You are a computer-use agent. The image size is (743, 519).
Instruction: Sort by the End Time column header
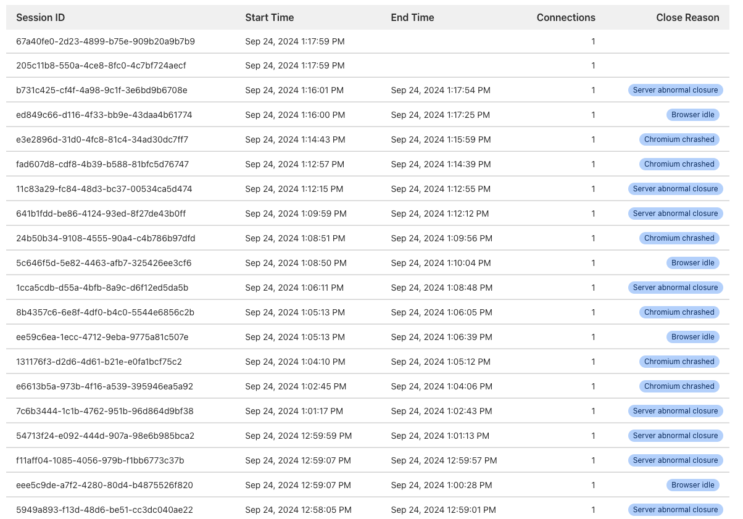412,17
